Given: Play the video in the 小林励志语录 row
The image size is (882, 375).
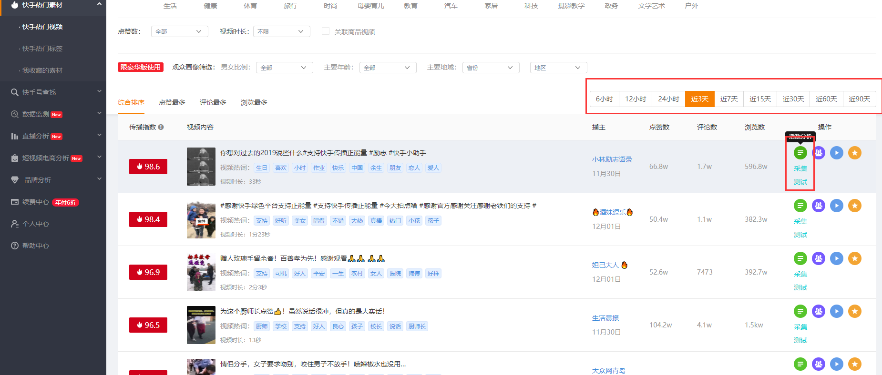Looking at the screenshot, I should tap(837, 153).
